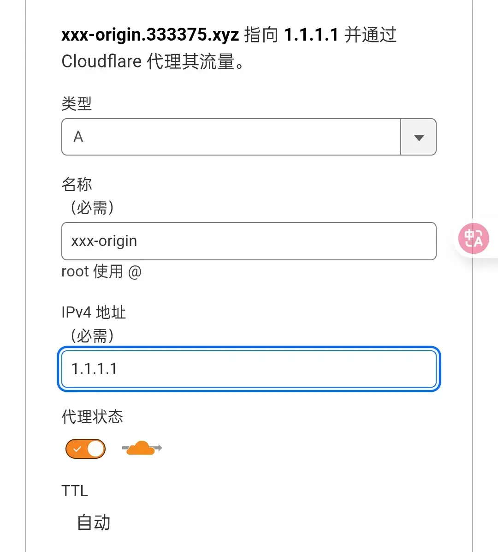Click the checkmark inside the orange switch

(x=77, y=449)
